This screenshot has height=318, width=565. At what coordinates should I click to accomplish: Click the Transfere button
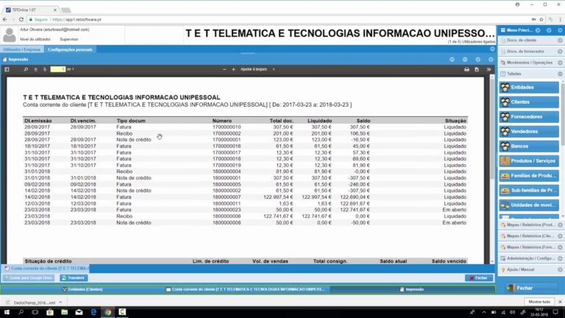tap(74, 278)
